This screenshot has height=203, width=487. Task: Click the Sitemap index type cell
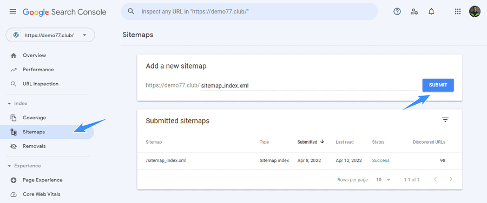pos(274,160)
